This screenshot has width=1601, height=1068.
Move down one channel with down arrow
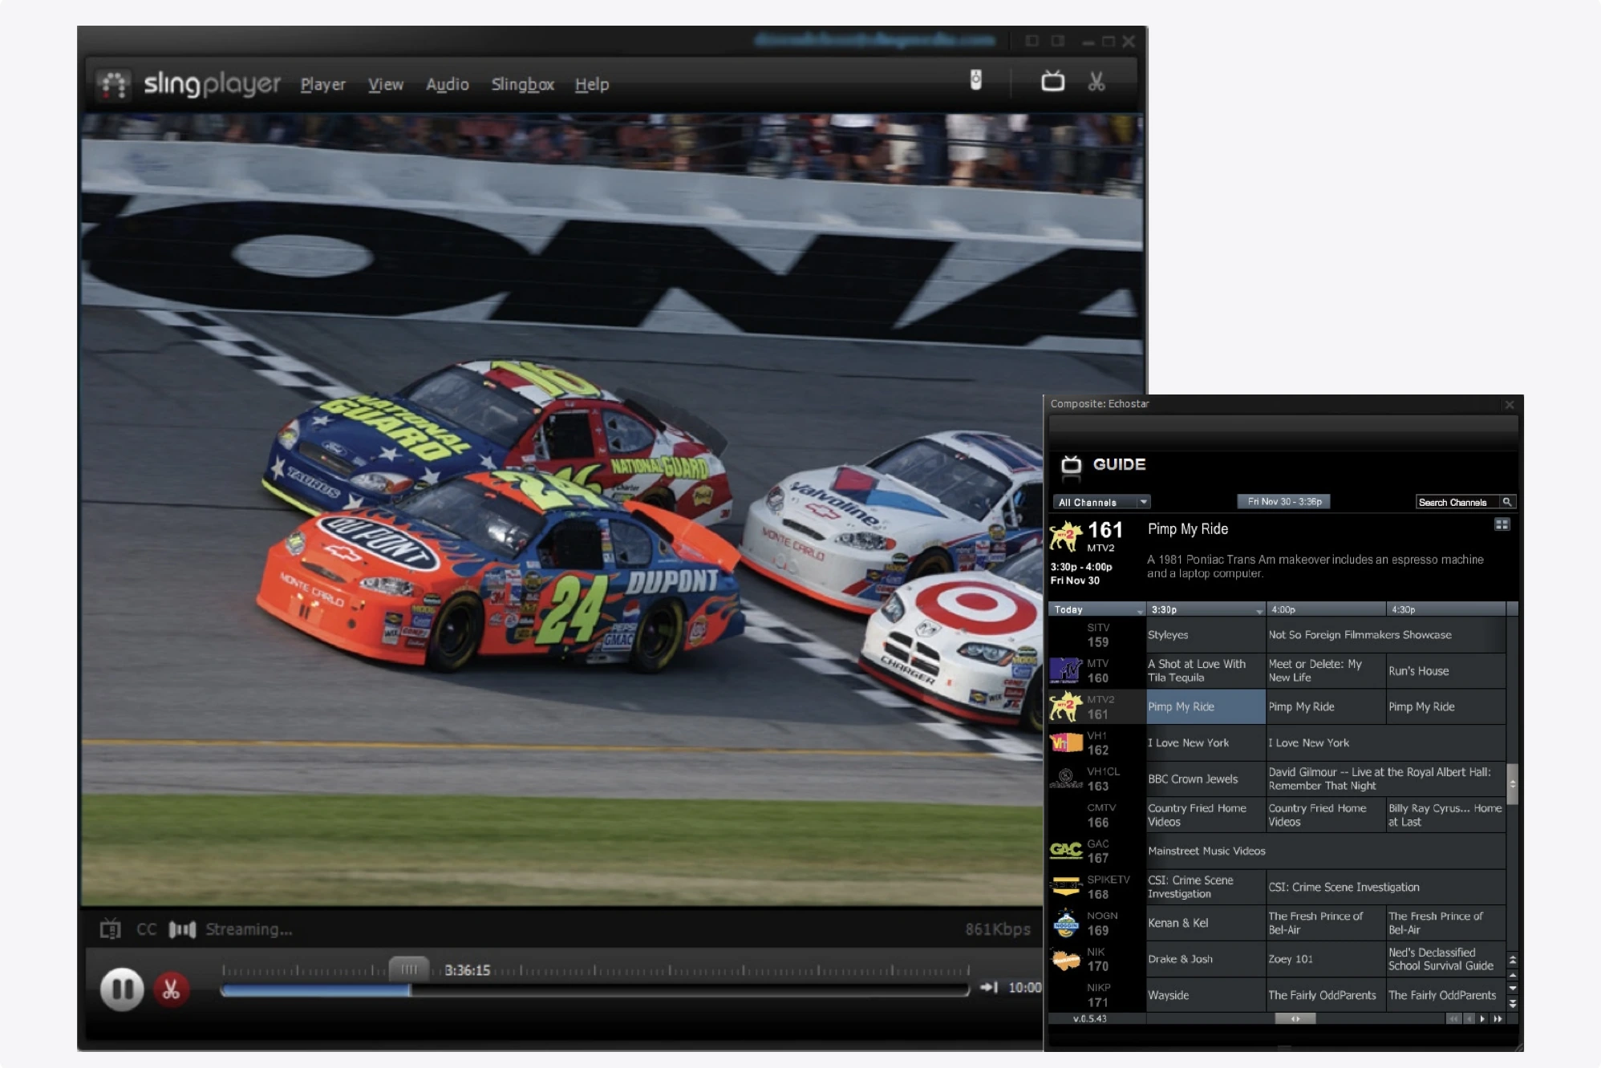tap(1512, 989)
